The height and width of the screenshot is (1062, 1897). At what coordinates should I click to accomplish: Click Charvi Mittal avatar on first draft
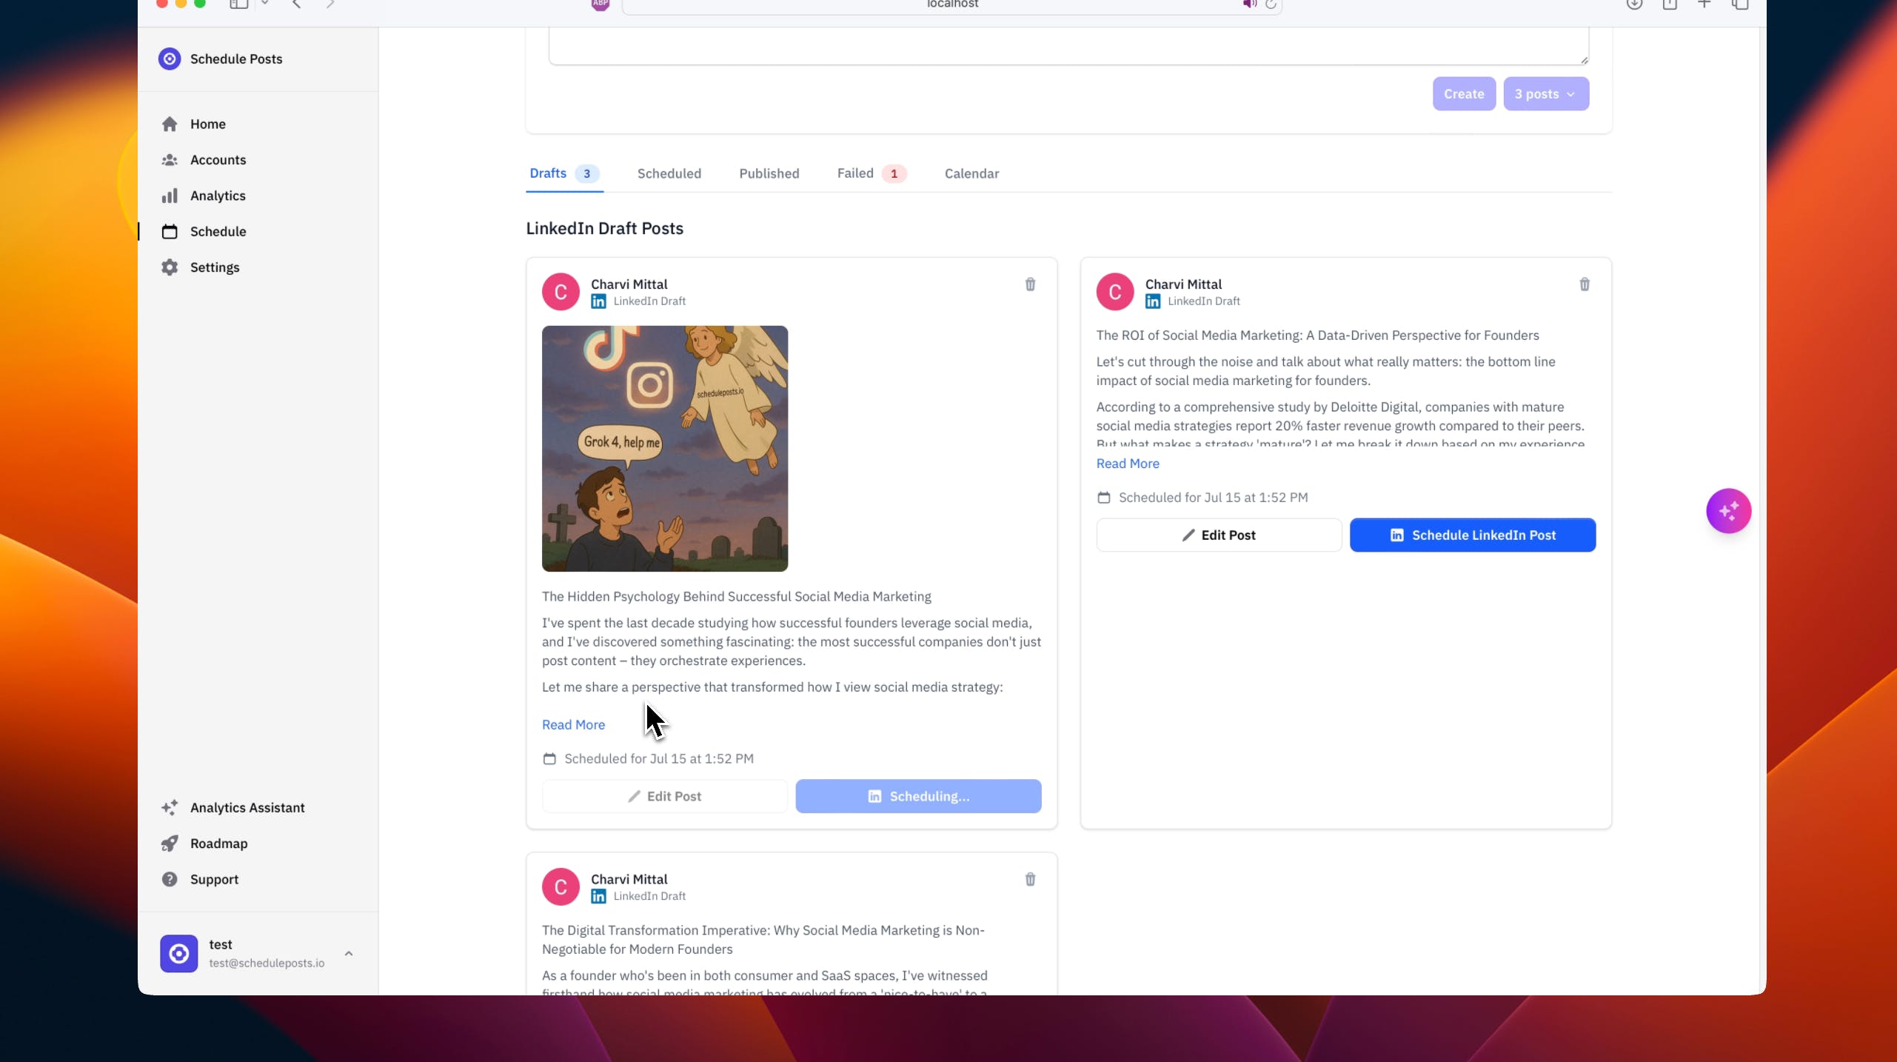(x=561, y=292)
